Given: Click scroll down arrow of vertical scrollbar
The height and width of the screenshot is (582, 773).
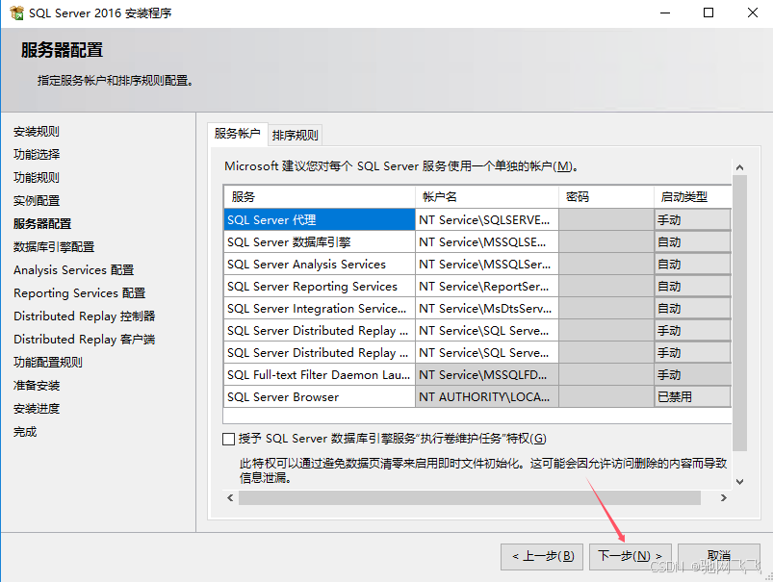Looking at the screenshot, I should click(739, 482).
